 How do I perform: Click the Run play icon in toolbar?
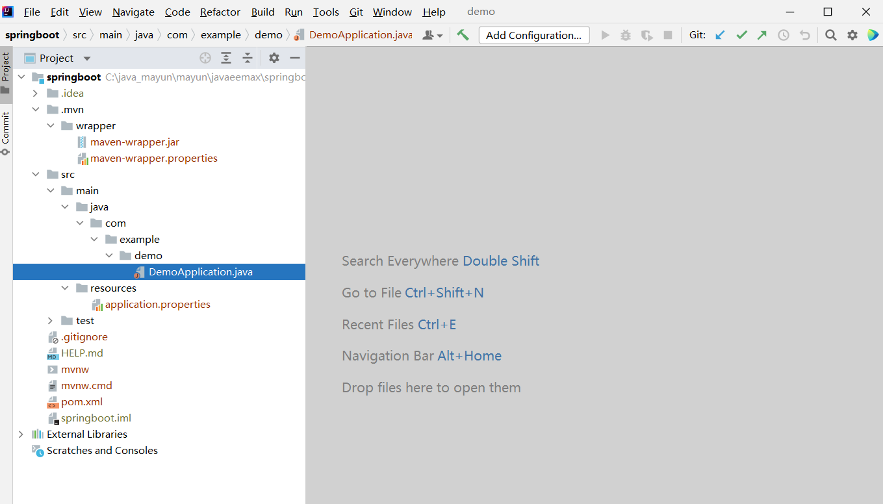[x=605, y=35]
